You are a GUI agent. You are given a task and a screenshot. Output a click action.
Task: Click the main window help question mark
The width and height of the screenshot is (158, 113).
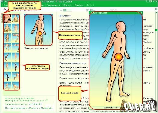point(153,2)
